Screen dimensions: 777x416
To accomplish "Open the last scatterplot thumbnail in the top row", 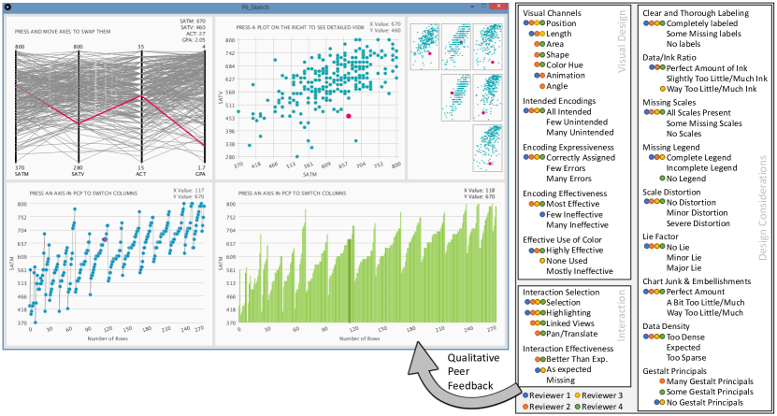I will 487,46.
